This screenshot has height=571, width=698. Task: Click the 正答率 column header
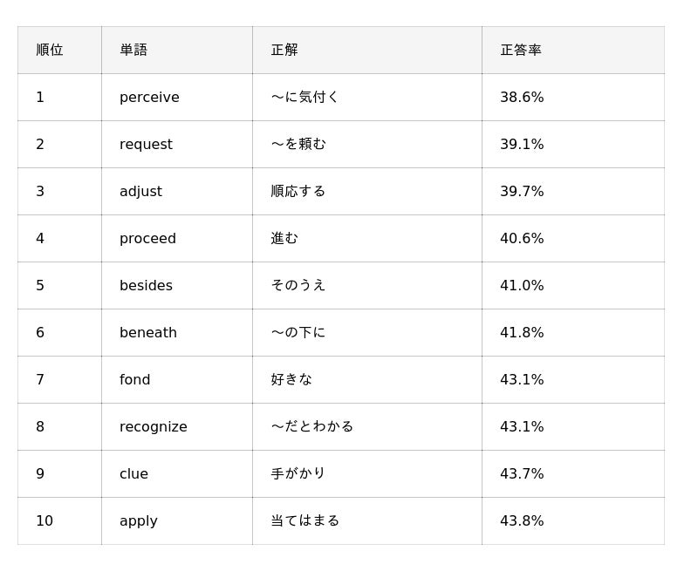click(521, 50)
